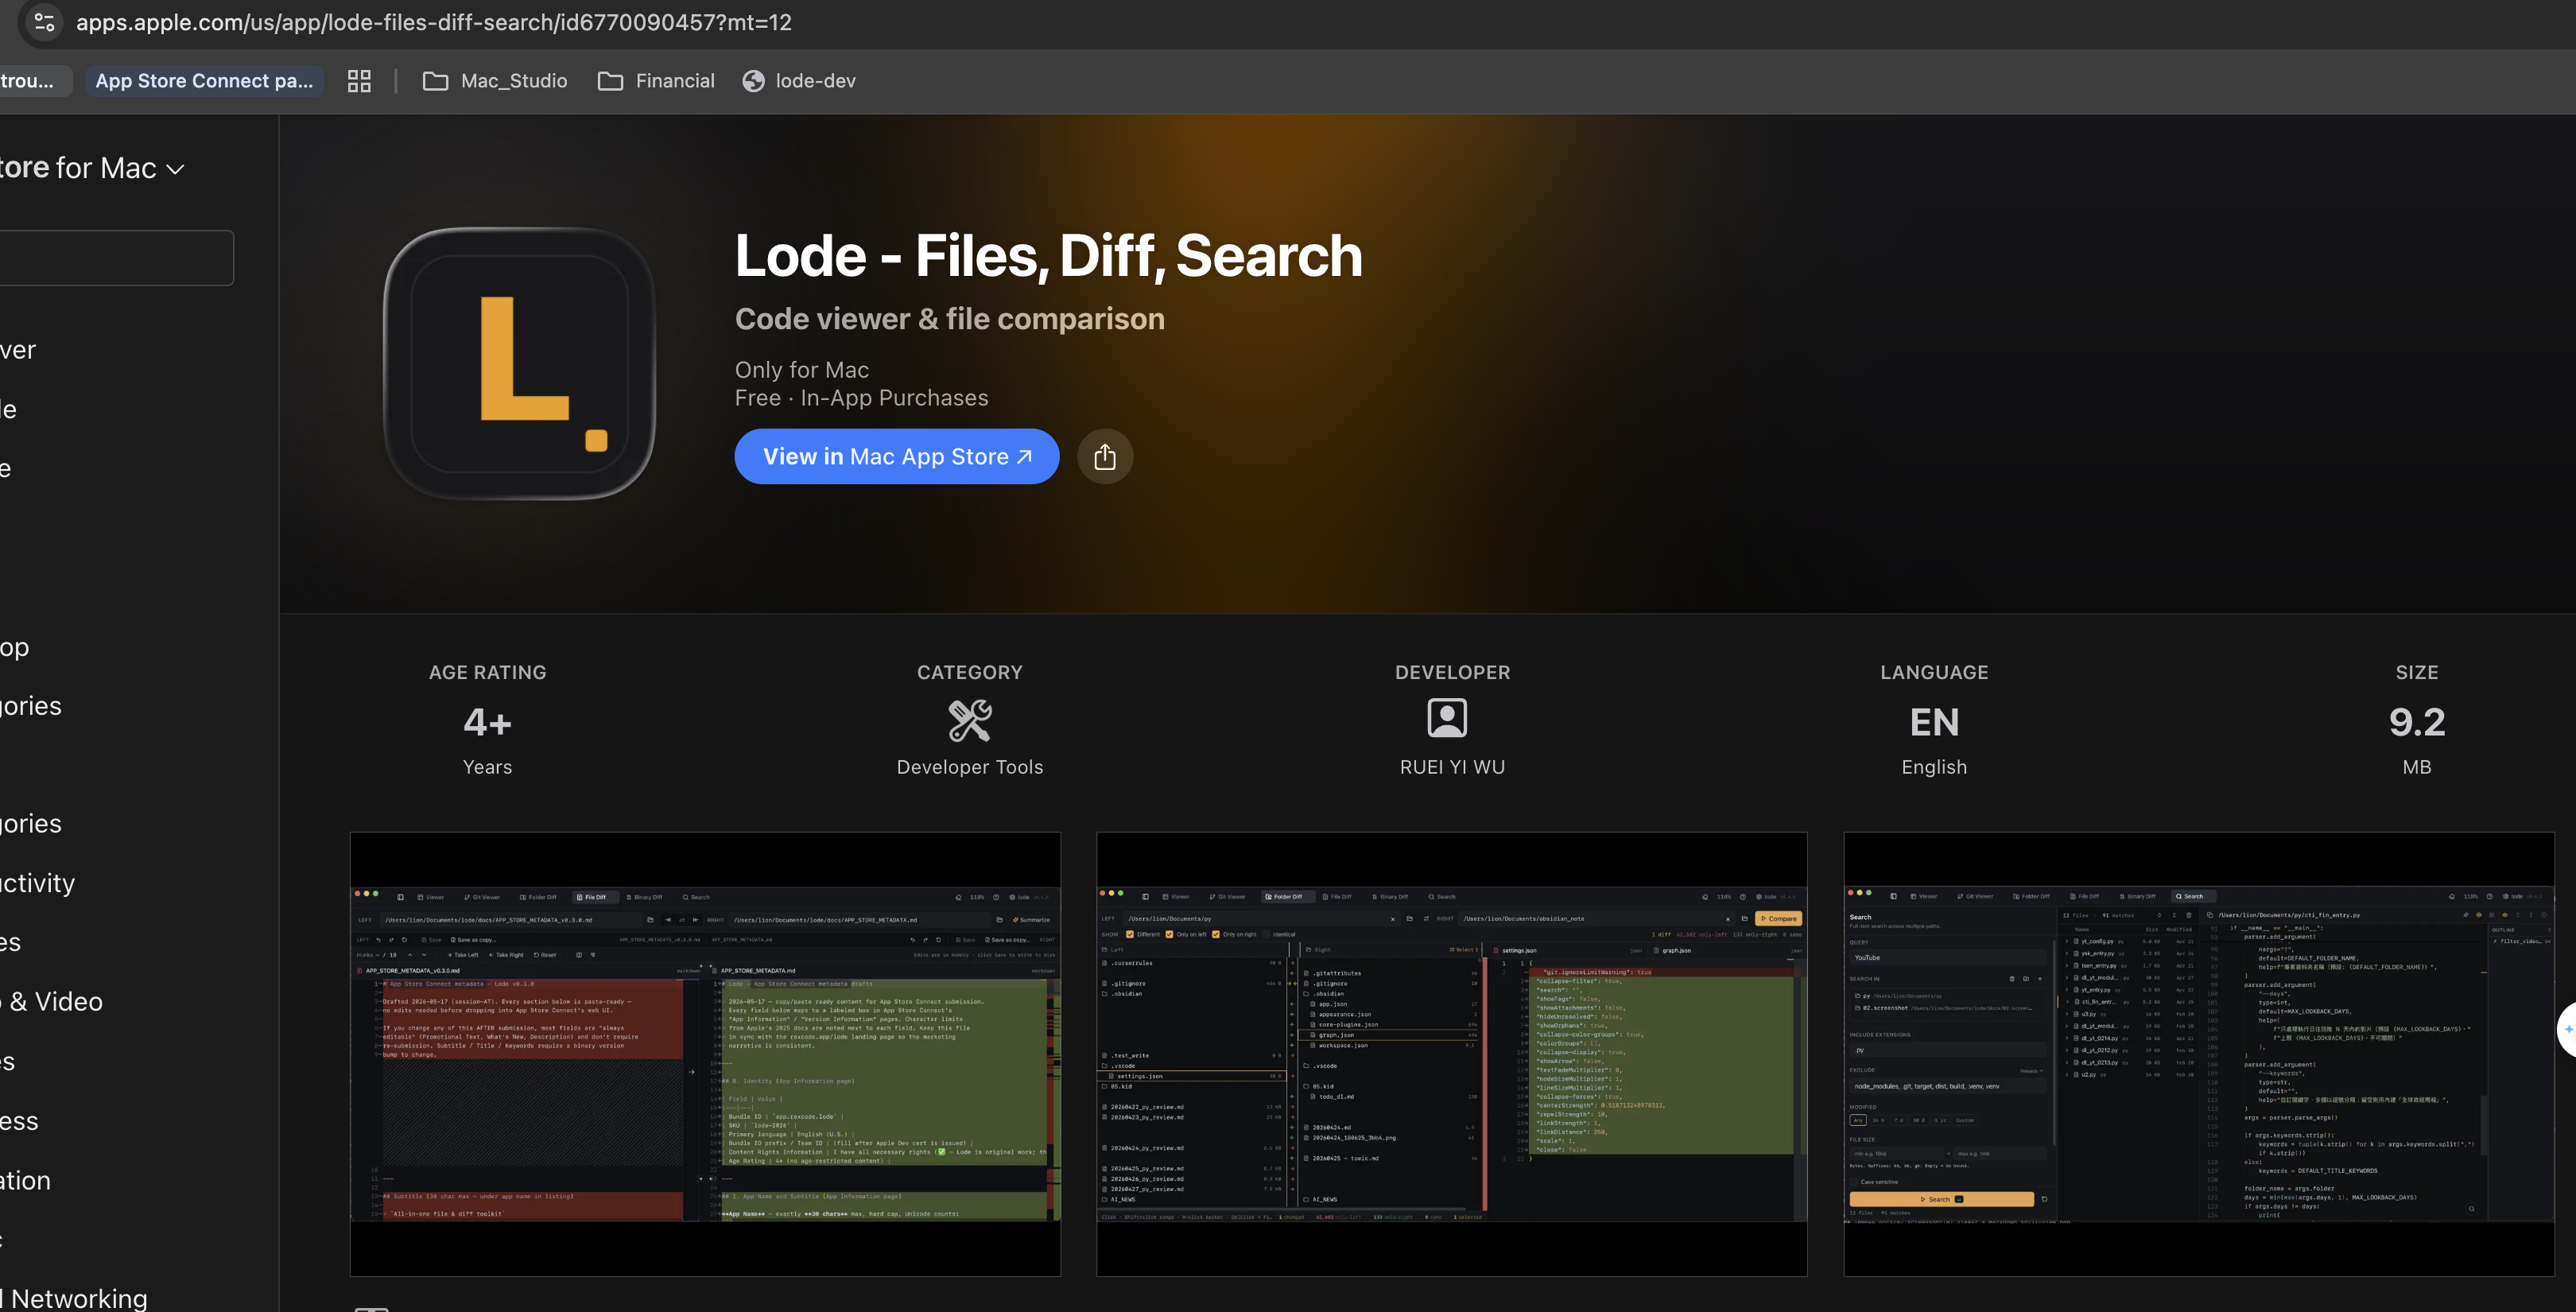Click the Code viewer & file comparison subtitle

point(950,319)
